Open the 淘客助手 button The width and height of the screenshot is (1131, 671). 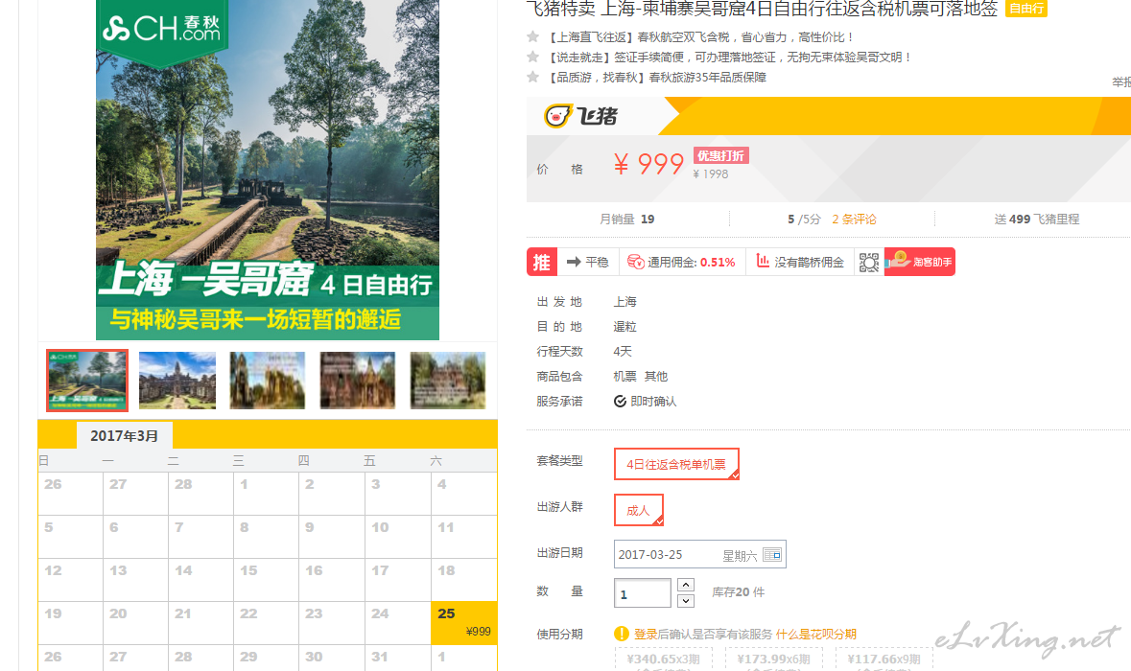920,262
